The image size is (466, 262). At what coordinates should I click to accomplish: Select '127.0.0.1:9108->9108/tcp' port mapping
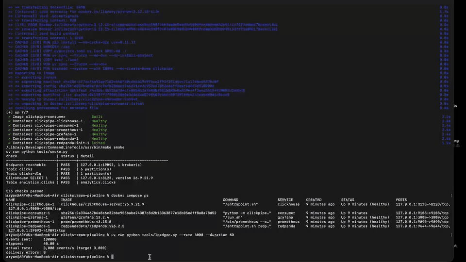coord(422,213)
